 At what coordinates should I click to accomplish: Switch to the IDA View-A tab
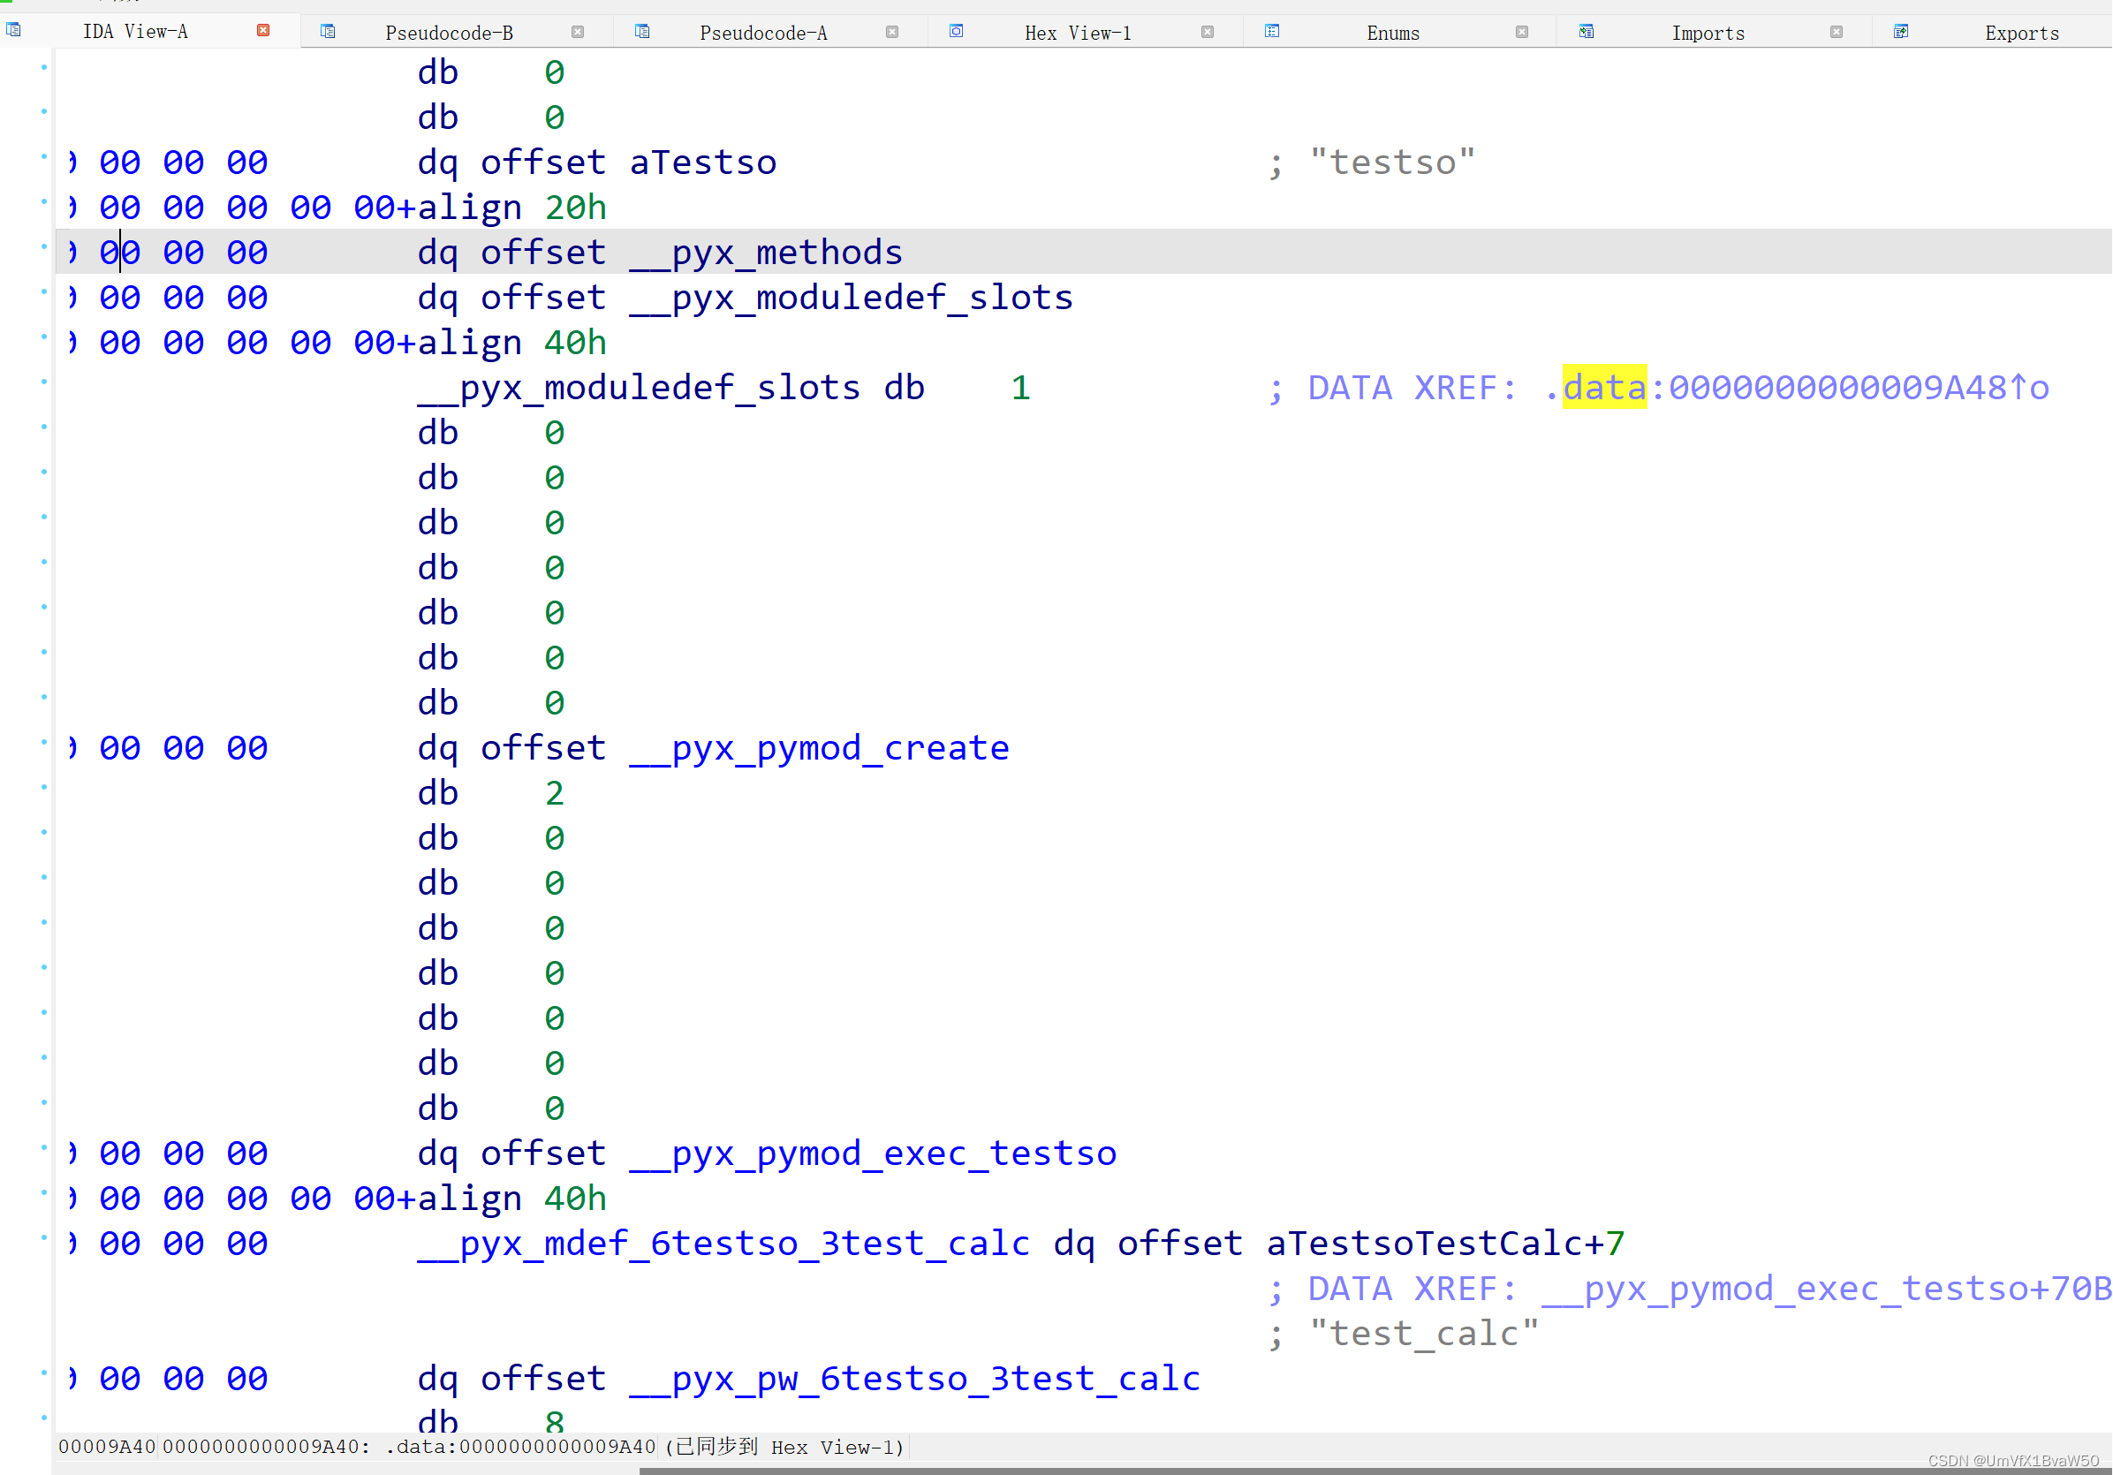pos(135,32)
